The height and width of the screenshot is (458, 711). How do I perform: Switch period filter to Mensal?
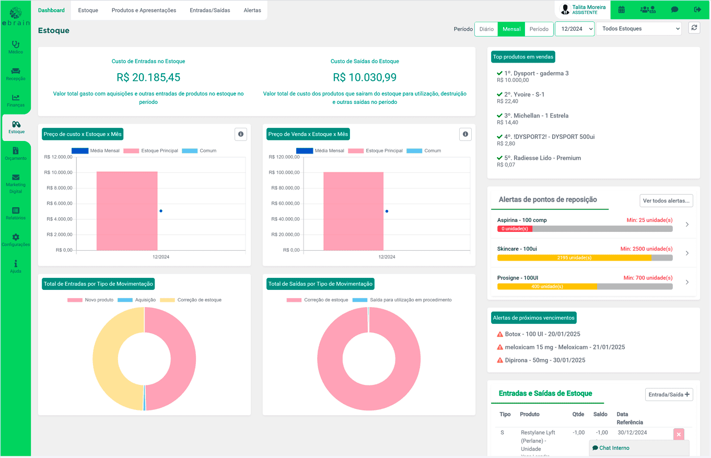click(x=511, y=29)
